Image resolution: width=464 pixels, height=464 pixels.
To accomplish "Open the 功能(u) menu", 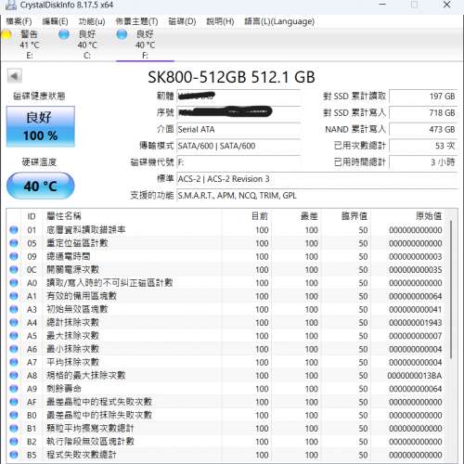I will (x=92, y=21).
